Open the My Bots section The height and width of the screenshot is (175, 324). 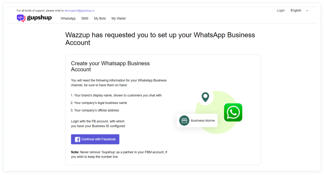click(100, 18)
